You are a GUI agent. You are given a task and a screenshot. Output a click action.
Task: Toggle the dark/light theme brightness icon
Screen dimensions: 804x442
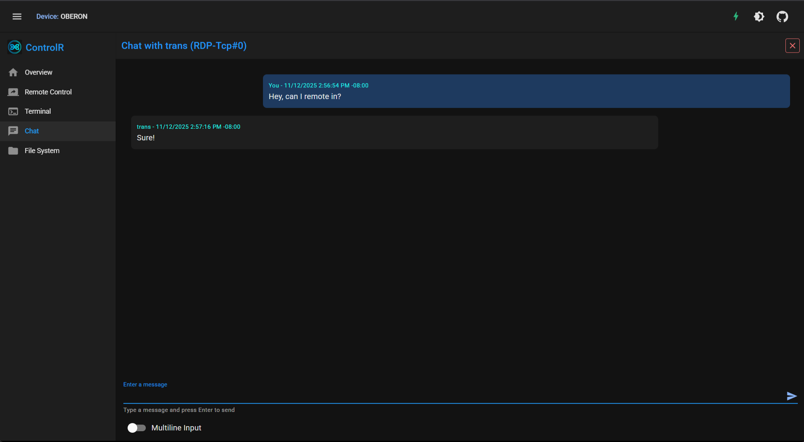point(759,17)
